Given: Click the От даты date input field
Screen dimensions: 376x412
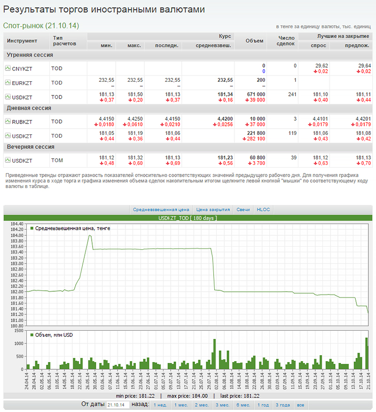Looking at the screenshot, I should coord(118,404).
